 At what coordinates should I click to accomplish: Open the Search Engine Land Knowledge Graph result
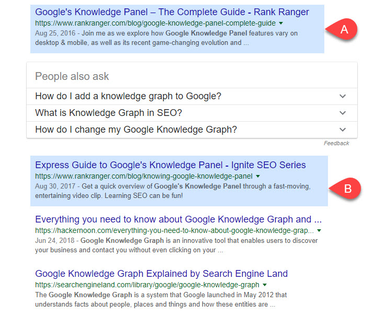click(x=161, y=274)
